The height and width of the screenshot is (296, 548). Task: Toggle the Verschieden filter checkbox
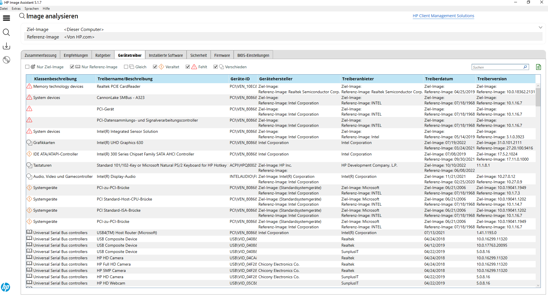tap(216, 67)
